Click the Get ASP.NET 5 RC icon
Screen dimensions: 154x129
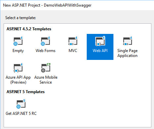point(21,104)
